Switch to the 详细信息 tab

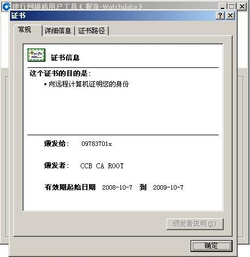pyautogui.click(x=58, y=31)
